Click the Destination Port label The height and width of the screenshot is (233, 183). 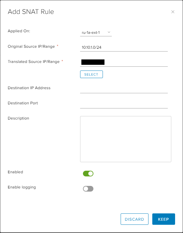(x=23, y=103)
